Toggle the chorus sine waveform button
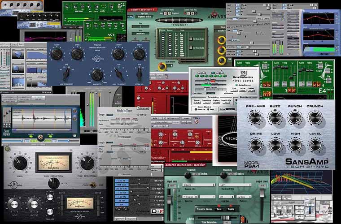 [119, 210]
